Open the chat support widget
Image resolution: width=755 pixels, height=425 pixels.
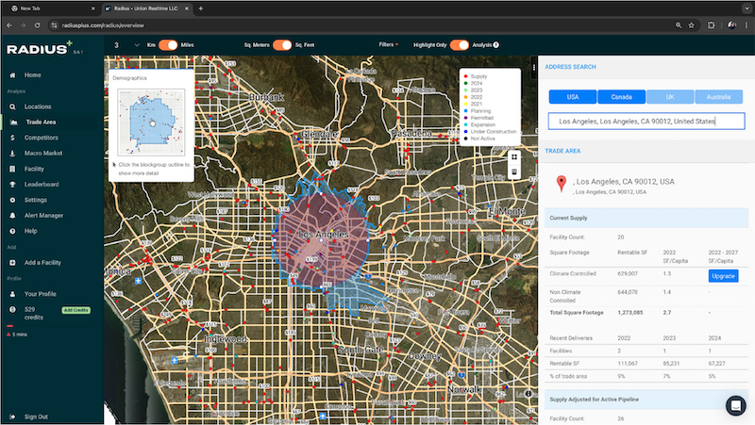(736, 405)
